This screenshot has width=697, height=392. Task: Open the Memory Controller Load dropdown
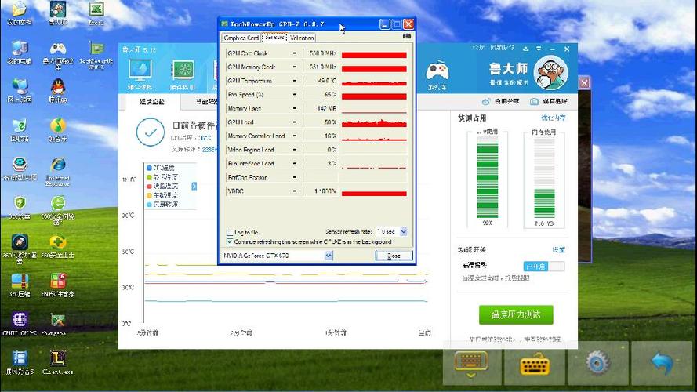pos(294,136)
